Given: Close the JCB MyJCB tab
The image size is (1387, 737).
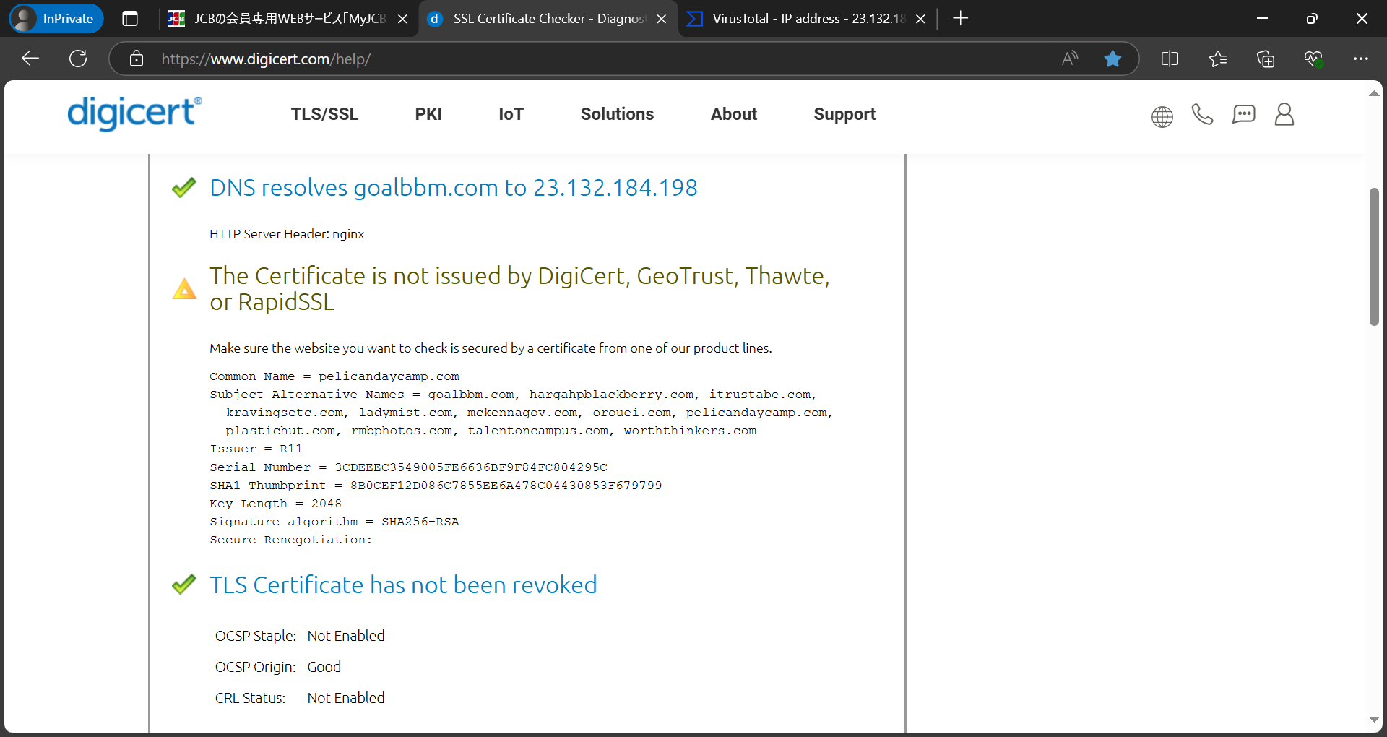Looking at the screenshot, I should click(x=402, y=19).
